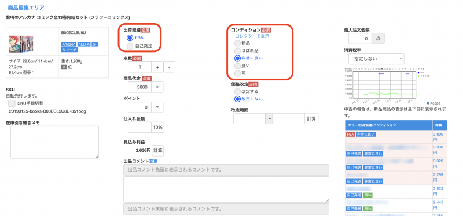Open the ポイント dropdown arrow

point(157,107)
